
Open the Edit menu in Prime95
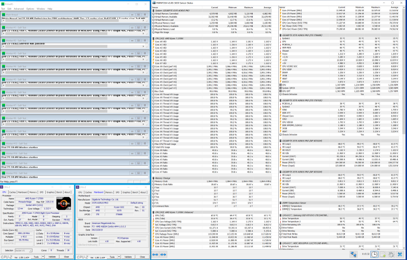[x=9, y=9]
